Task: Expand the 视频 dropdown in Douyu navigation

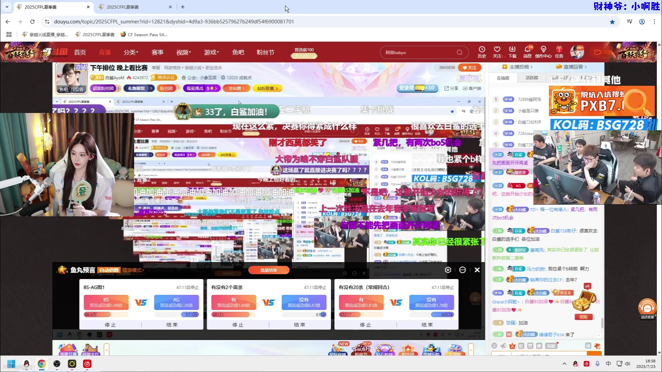Action: tap(183, 52)
